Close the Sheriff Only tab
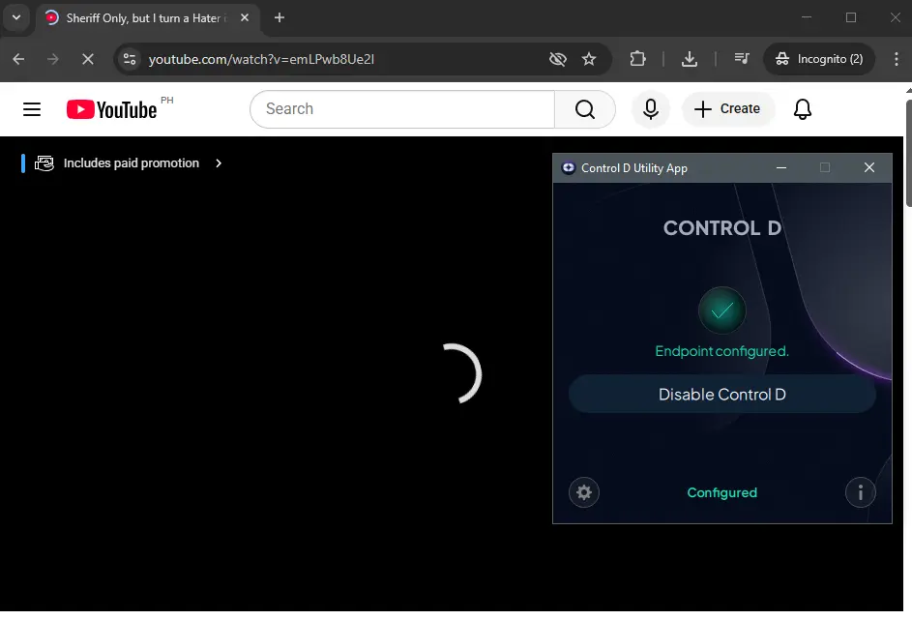Image resolution: width=912 pixels, height=620 pixels. point(245,18)
